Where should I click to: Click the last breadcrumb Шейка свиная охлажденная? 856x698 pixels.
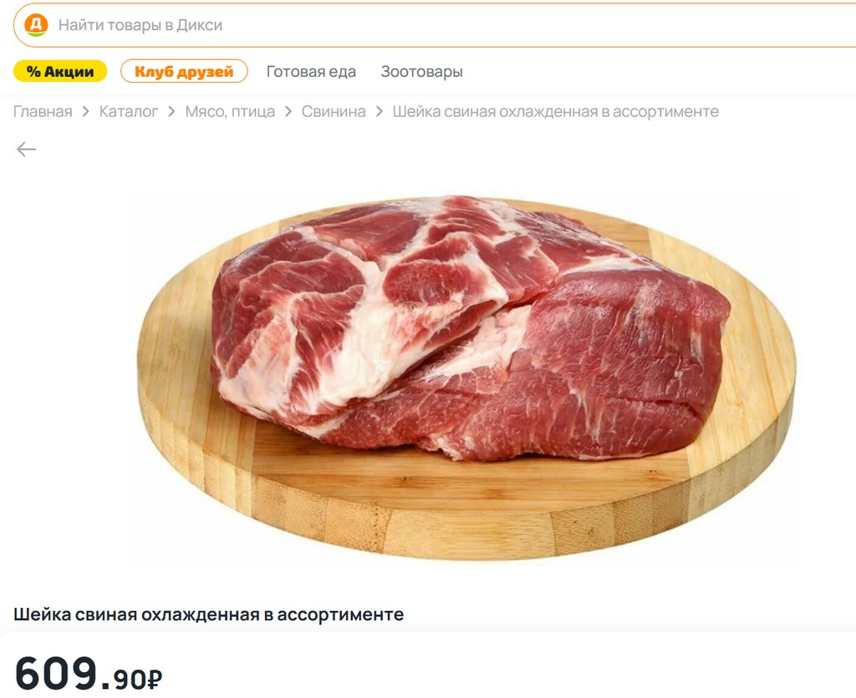pos(555,111)
